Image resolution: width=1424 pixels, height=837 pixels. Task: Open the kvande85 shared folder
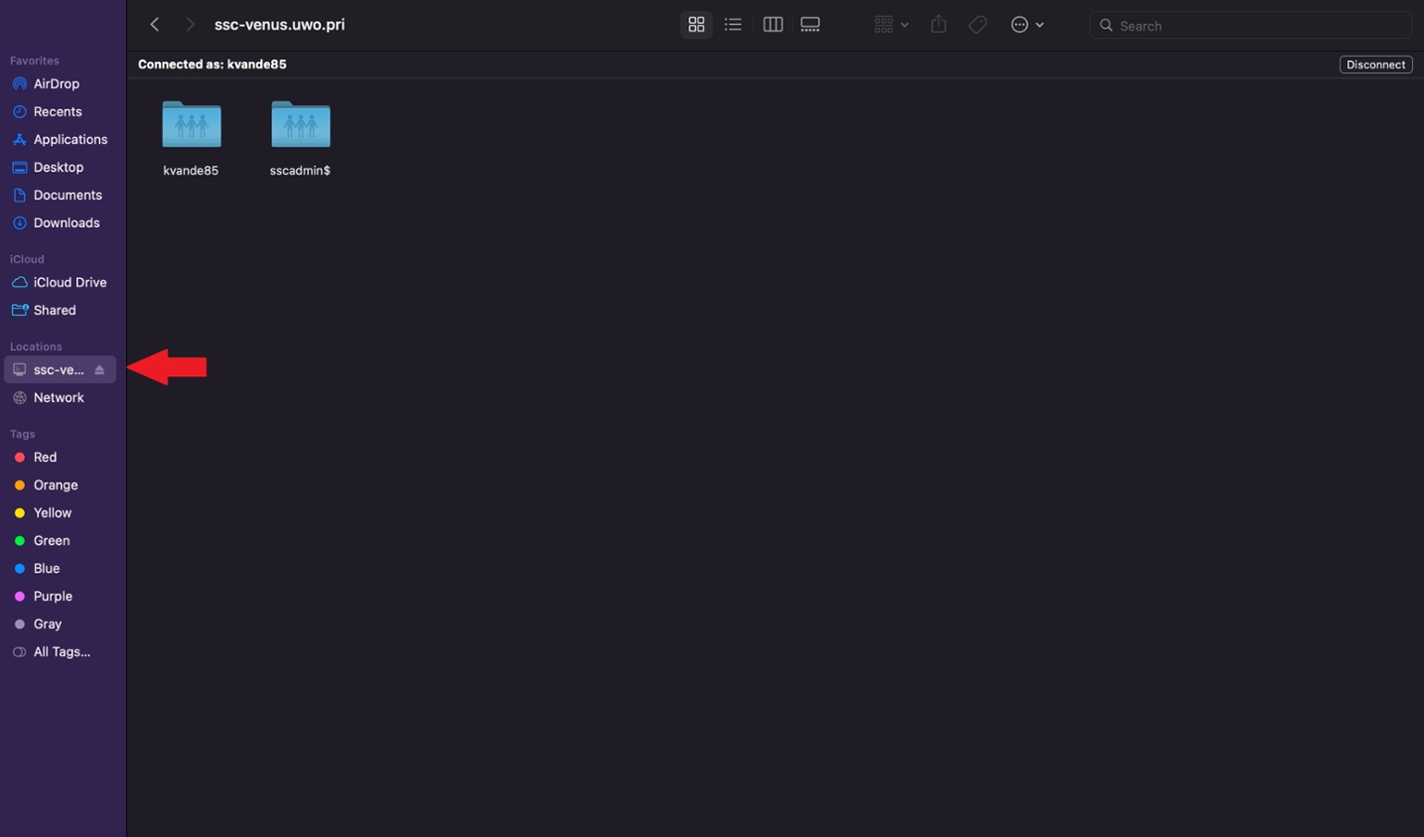[191, 125]
